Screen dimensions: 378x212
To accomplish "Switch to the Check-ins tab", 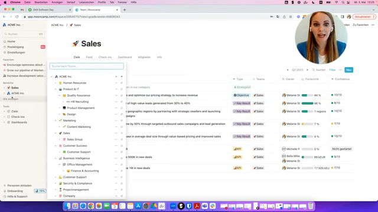I will (105, 57).
